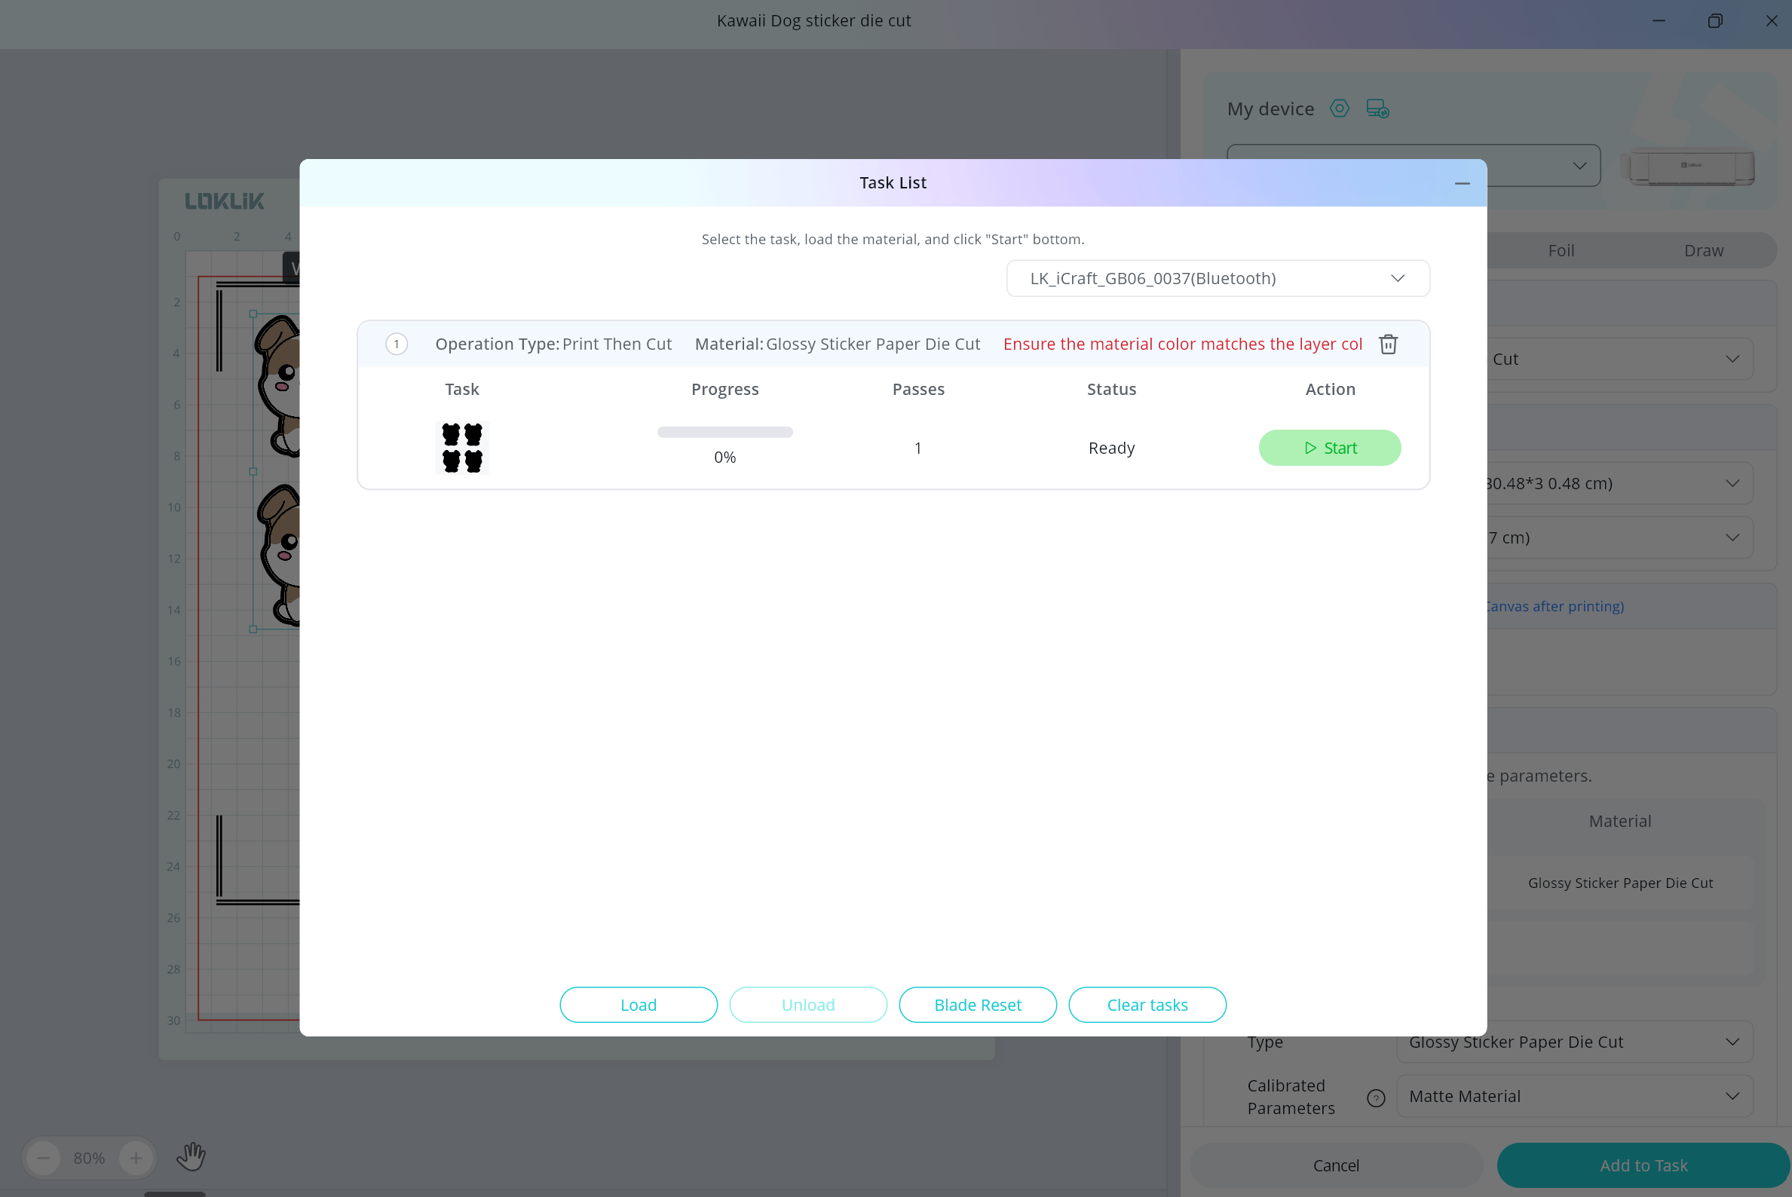Click the Load button
This screenshot has height=1197, width=1792.
click(x=639, y=1005)
